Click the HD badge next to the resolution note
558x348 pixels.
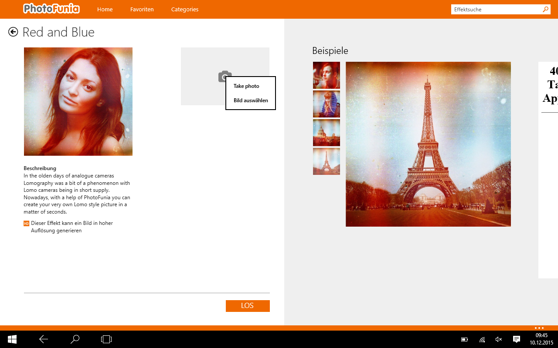[26, 223]
